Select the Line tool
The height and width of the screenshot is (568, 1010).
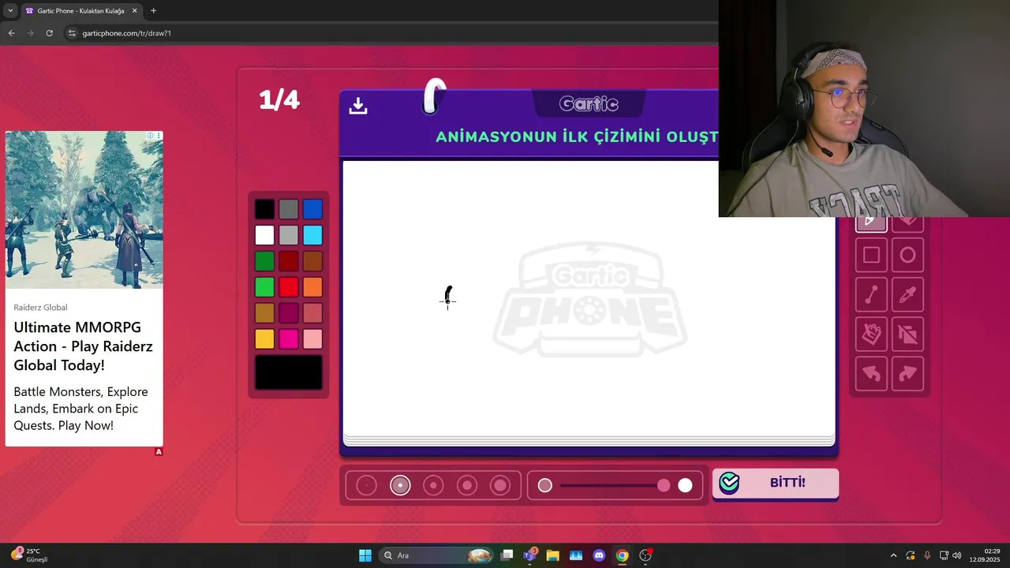click(x=871, y=294)
